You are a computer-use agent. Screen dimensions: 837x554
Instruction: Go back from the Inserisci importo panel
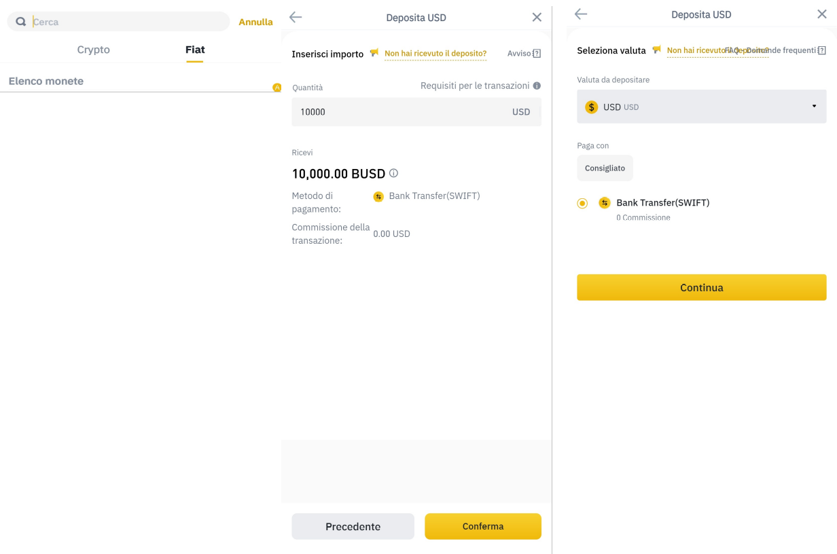296,18
